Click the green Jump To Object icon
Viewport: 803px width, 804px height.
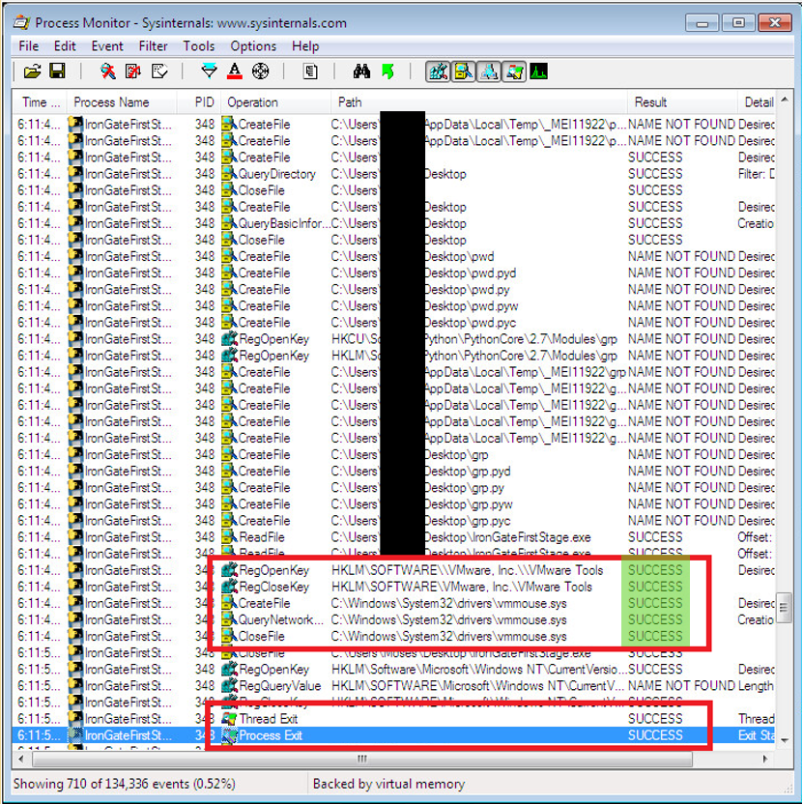click(x=388, y=72)
